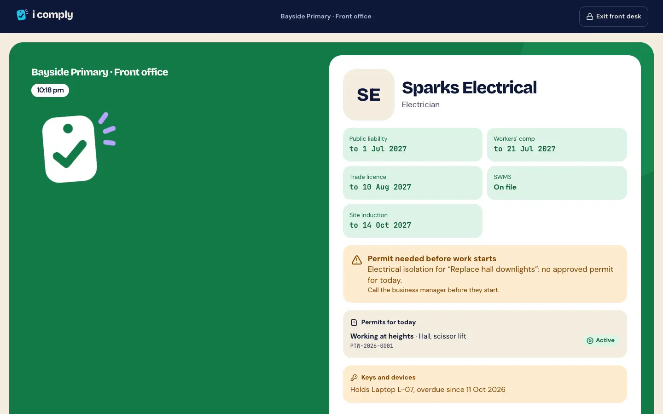Click the 'to 14 Oct 2027' expiry date
This screenshot has height=414, width=663.
click(380, 225)
